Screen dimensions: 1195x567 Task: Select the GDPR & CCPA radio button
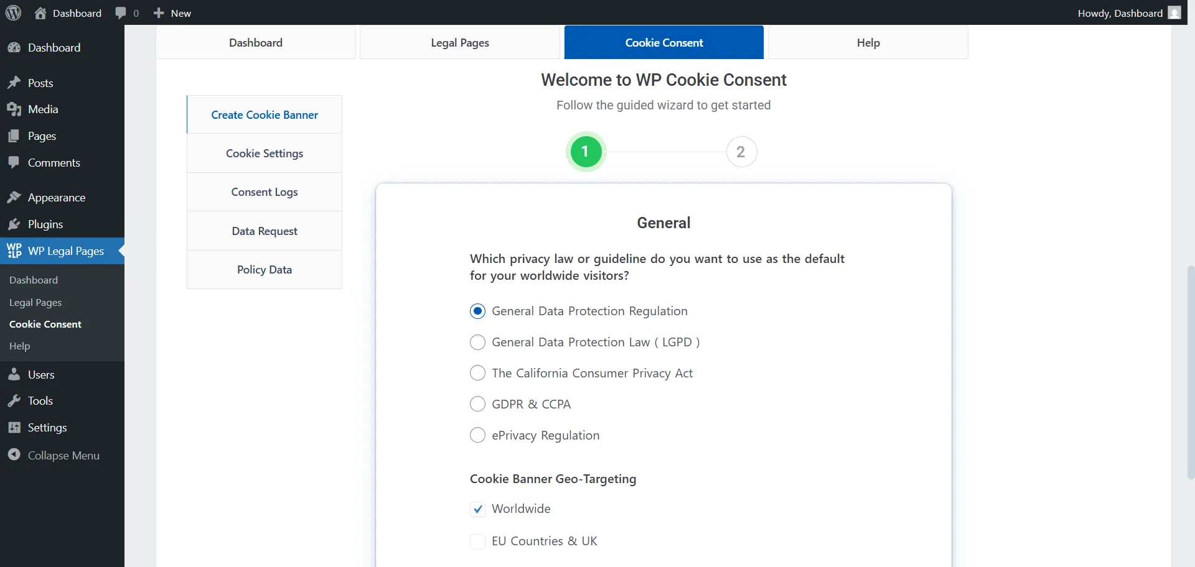[x=477, y=403]
